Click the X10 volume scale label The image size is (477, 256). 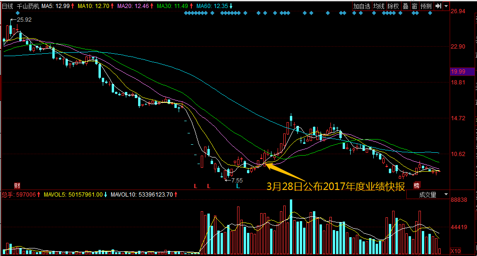[x=455, y=251]
